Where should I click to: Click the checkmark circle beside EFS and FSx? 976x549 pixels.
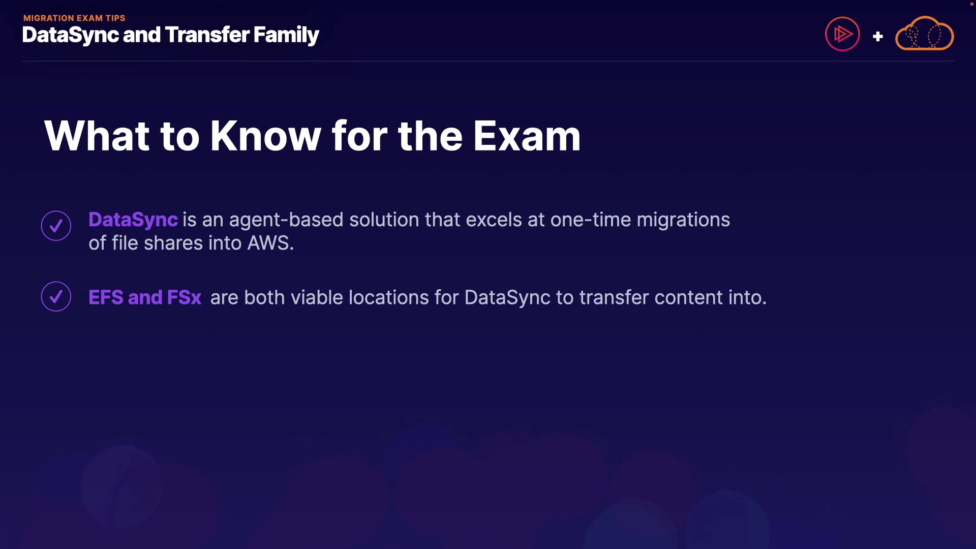[x=56, y=296]
